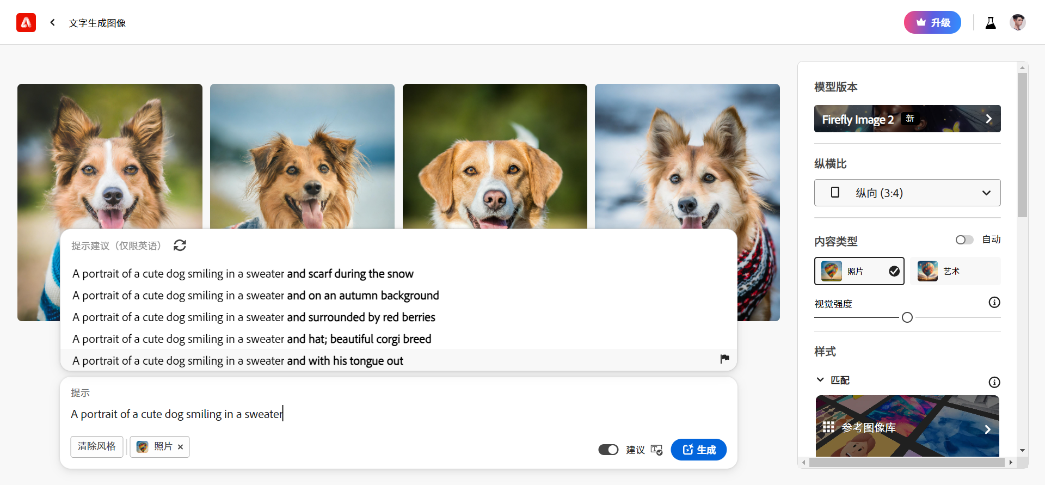Click the 升级 upgrade button
Screen dimensions: 1045x485
(932, 23)
